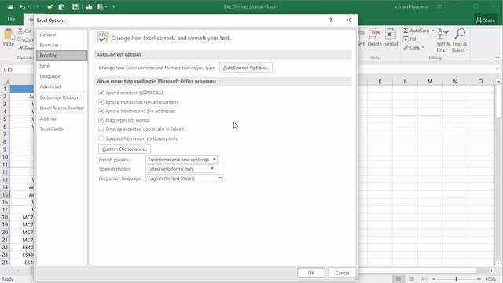Open Find & Select
The image size is (503, 283).
460,40
